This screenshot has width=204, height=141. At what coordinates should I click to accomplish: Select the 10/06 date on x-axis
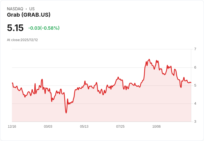click(157, 127)
